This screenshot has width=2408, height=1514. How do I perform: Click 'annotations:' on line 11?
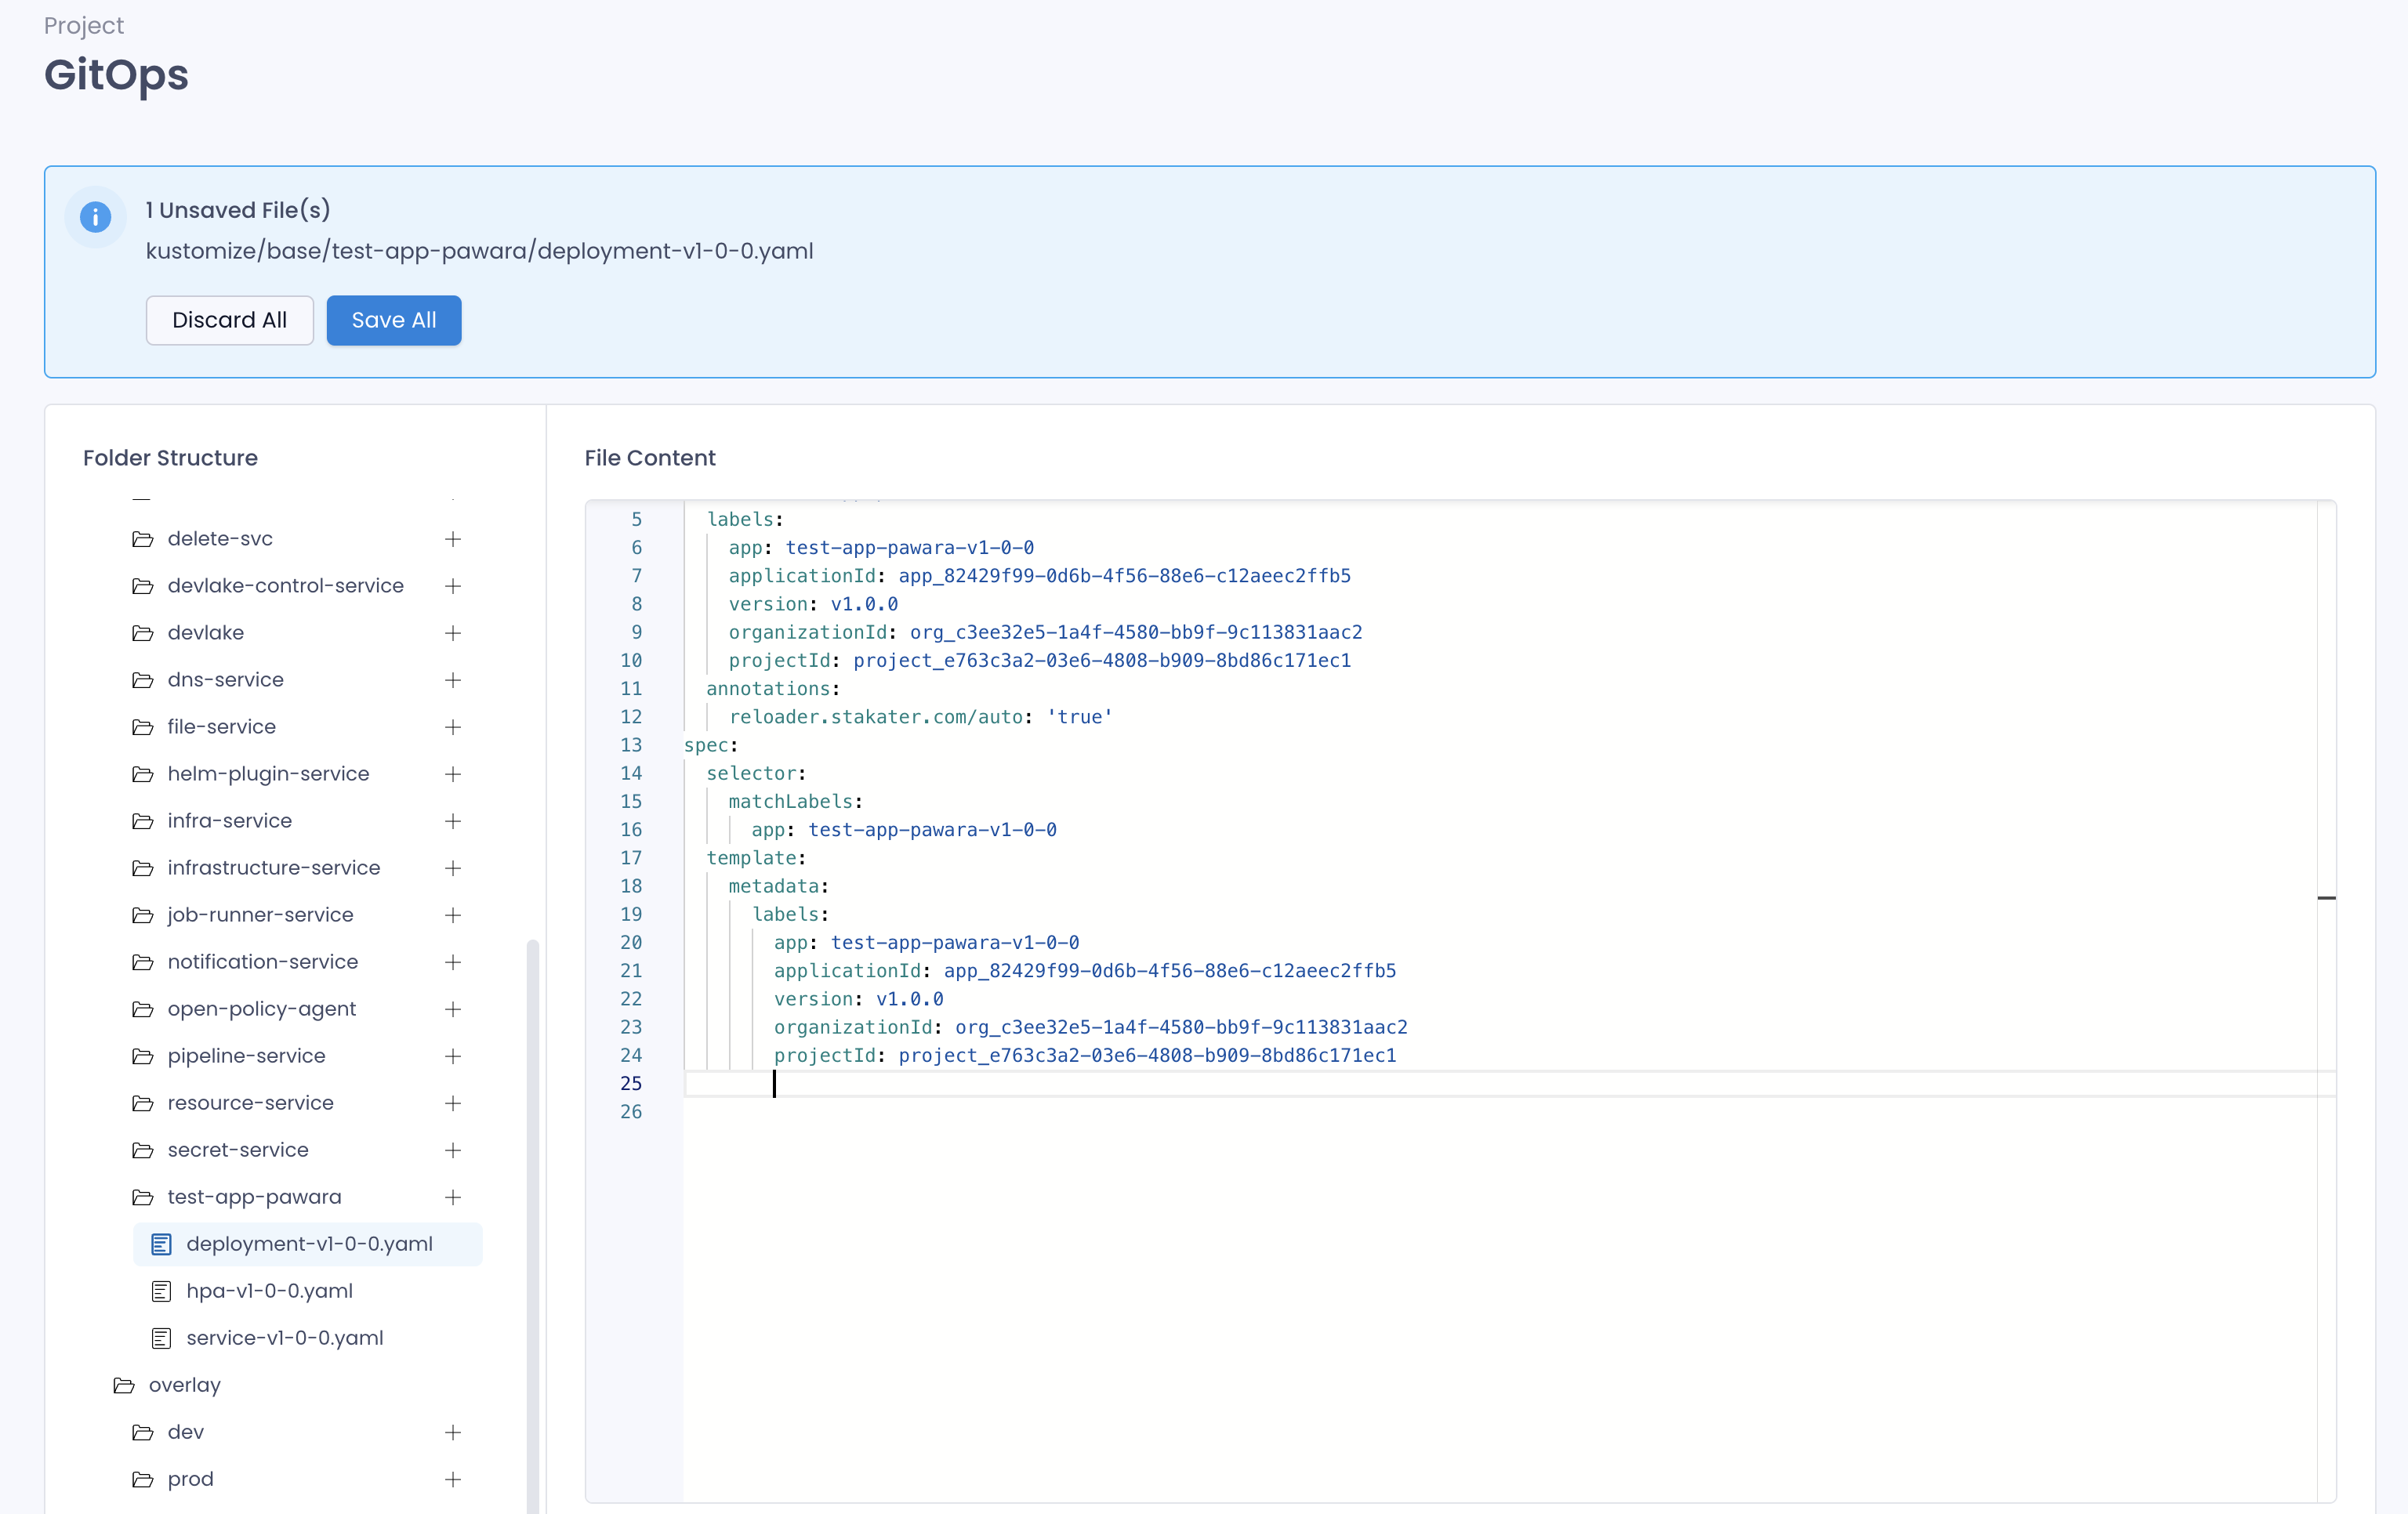point(773,689)
